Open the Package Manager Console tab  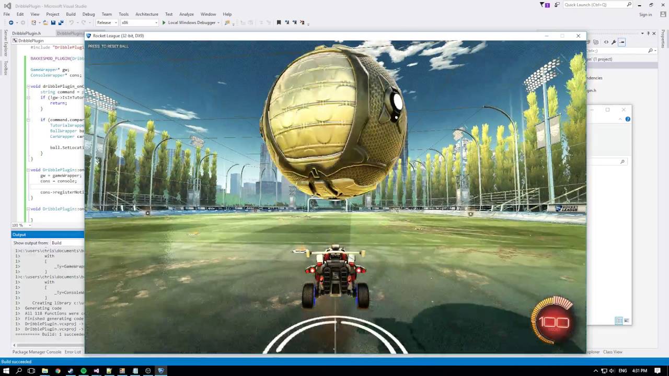click(x=37, y=352)
